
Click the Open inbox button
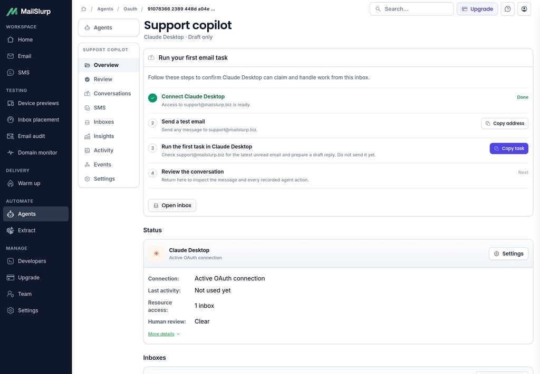[172, 205]
